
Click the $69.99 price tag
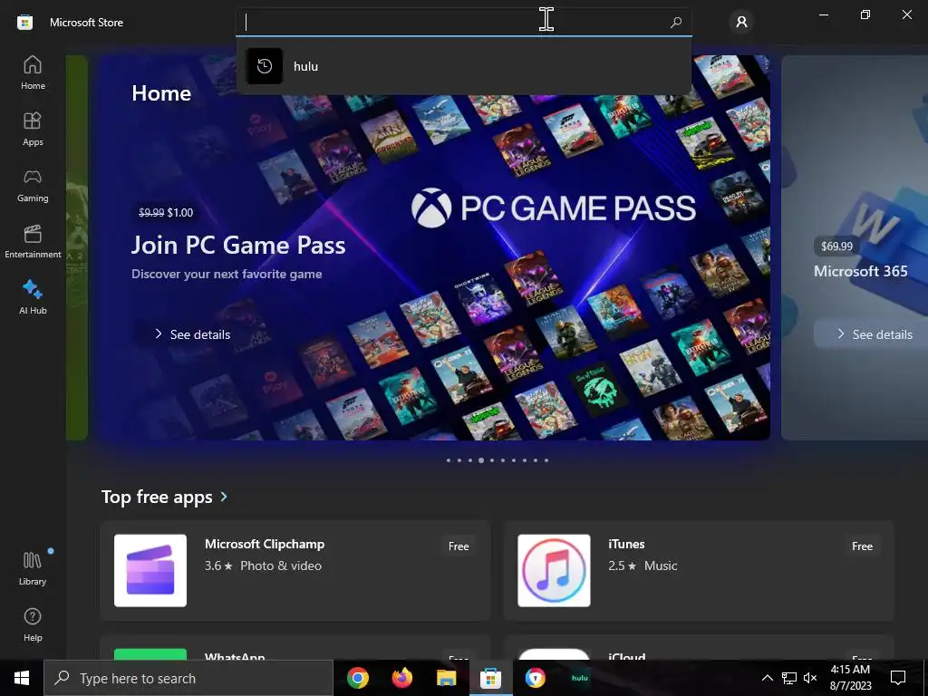pos(836,246)
